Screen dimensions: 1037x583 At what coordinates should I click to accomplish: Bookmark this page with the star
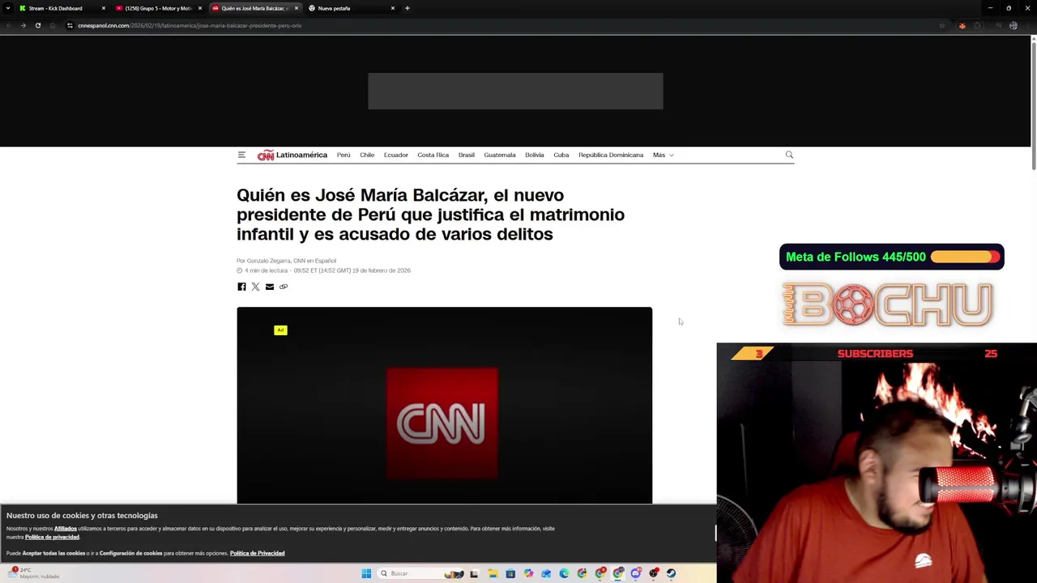941,25
